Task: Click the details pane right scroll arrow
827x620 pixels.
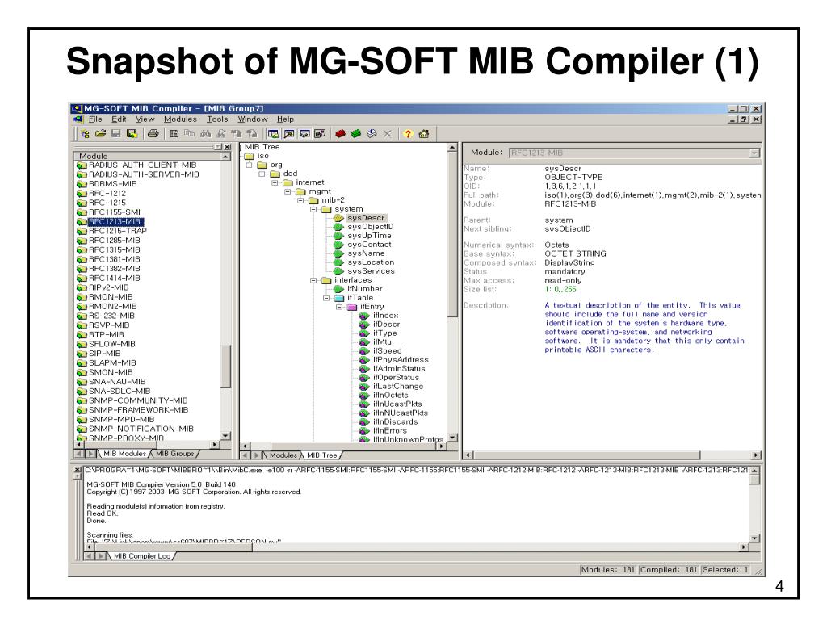Action: point(756,455)
